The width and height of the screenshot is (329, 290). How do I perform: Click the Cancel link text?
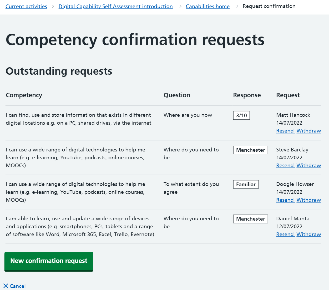[18, 286]
